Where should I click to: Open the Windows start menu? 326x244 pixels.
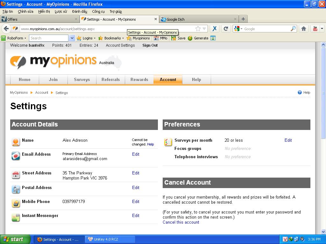click(x=15, y=239)
